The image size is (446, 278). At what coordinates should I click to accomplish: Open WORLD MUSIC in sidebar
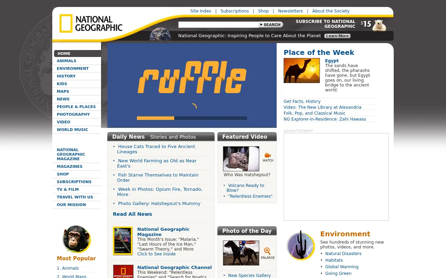[72, 130]
